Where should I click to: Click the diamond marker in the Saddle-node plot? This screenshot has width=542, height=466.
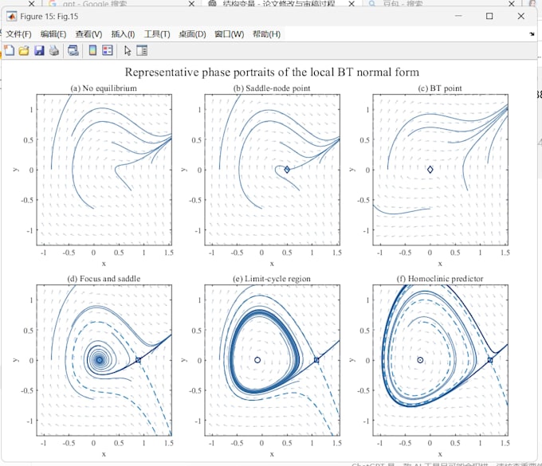(x=287, y=170)
